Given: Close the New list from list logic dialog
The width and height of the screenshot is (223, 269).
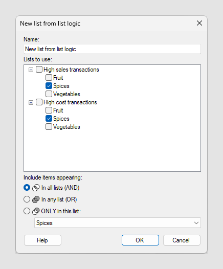Looking at the screenshot, I should point(199,23).
